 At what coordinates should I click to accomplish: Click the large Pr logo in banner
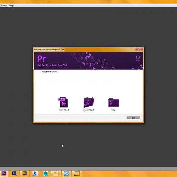(x=41, y=59)
